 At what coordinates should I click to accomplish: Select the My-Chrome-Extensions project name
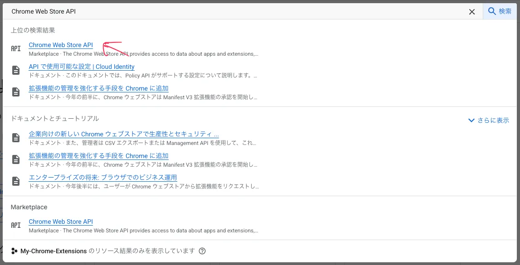[54, 251]
